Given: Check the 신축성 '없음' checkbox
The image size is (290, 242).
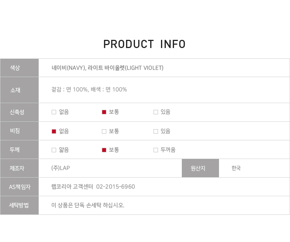Looking at the screenshot, I should (54, 112).
